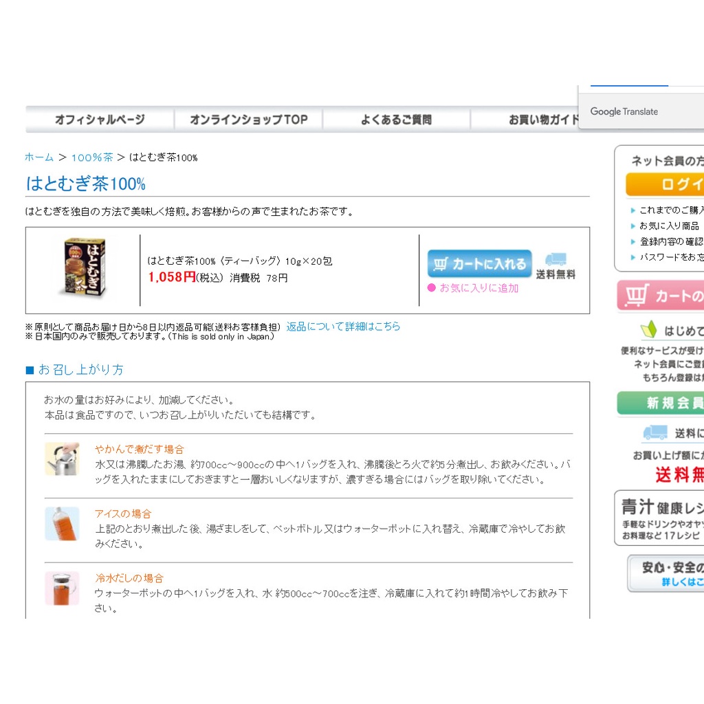Viewport: 704px width, 704px height.
Task: Click the はとむぎ茶 product box thumbnail
Action: (x=82, y=267)
